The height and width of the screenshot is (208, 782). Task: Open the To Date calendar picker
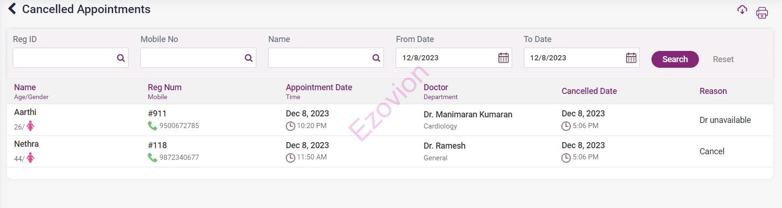[631, 58]
